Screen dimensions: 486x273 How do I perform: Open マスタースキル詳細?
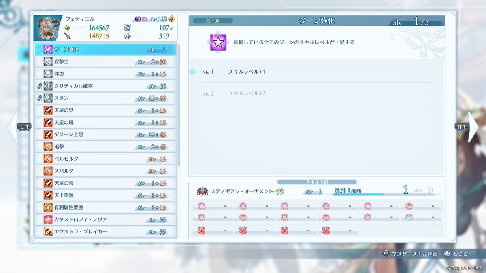tap(415, 254)
